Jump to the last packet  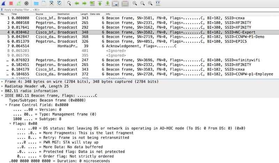coord(107,3)
